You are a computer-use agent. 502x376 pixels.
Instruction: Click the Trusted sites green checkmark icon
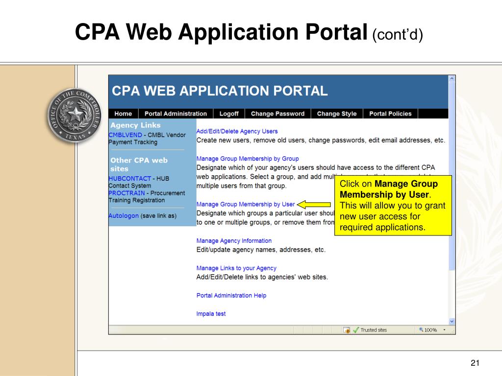[356, 329]
